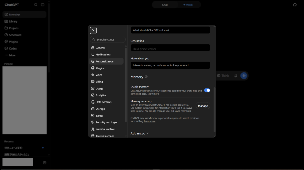This screenshot has height=170, width=304.
Task: Click the sidebar search magnifier icon
Action: pyautogui.click(x=36, y=5)
